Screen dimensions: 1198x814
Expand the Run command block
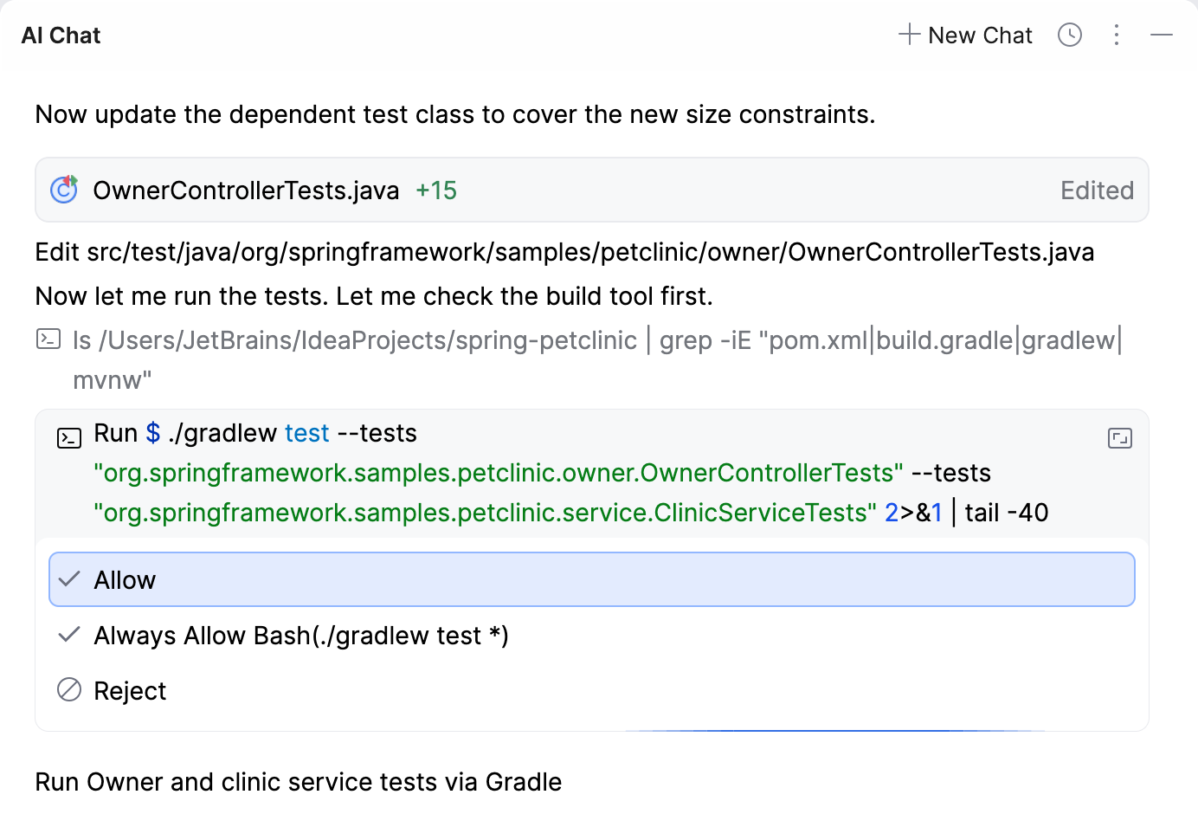1120,438
